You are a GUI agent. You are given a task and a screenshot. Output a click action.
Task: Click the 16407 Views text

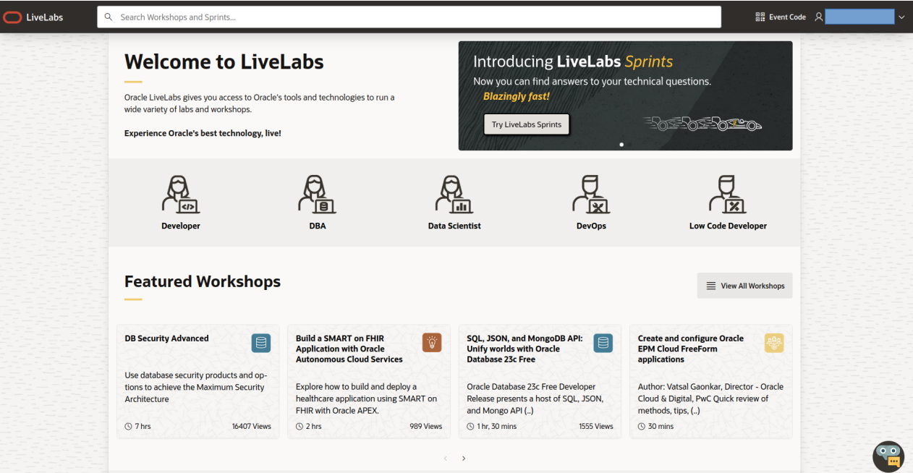tap(251, 427)
